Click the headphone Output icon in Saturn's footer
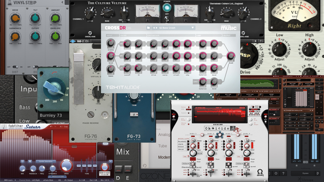324x182 pixels. pos(65,180)
